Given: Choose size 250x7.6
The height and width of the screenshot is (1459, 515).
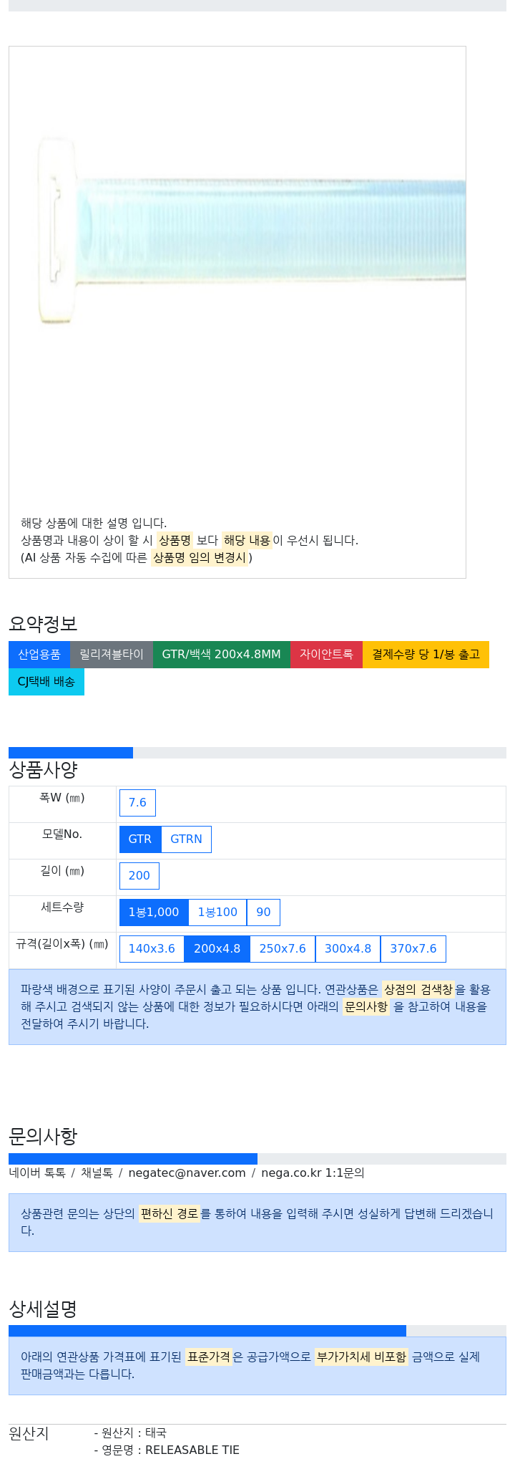Looking at the screenshot, I should (283, 949).
